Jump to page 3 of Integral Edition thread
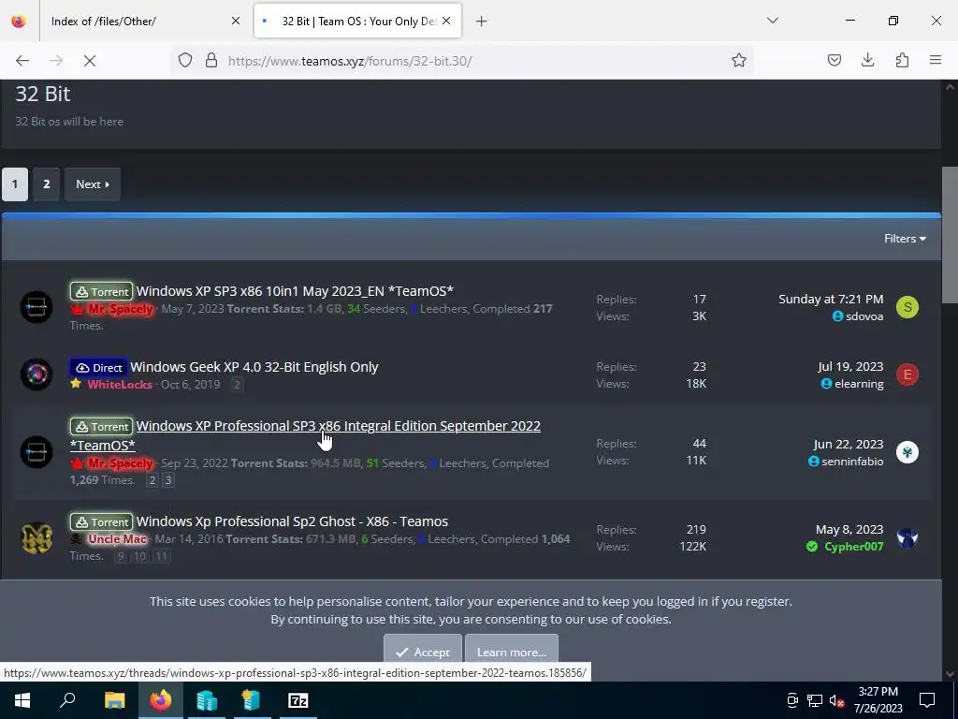958x719 pixels. 168,480
